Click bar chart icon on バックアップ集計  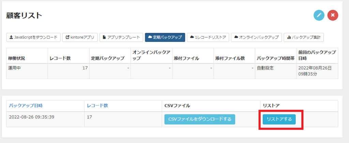(289, 37)
